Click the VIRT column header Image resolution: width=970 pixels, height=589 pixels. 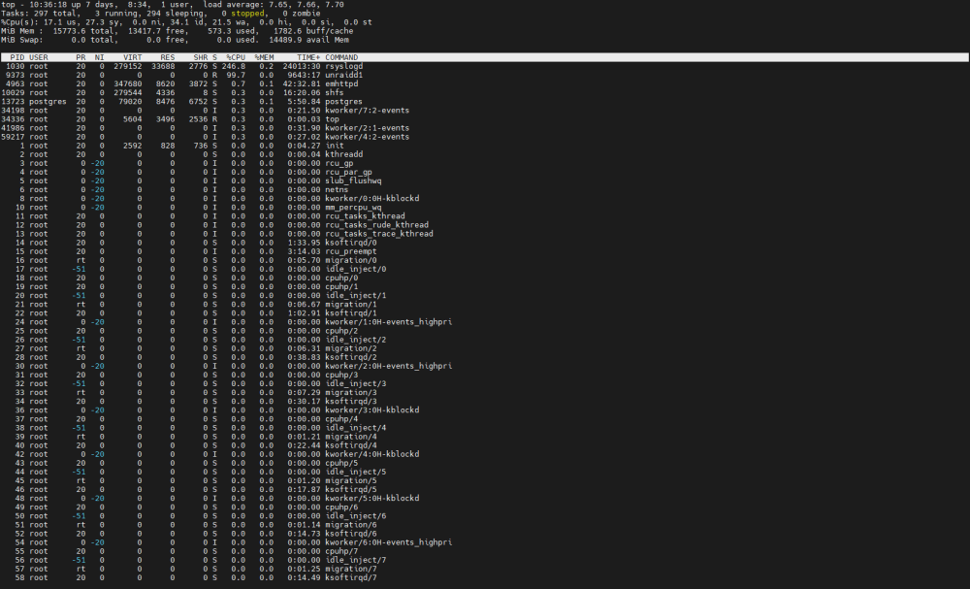pos(132,57)
